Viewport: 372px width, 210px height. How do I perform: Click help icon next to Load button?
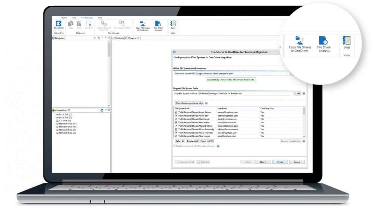pos(304,93)
